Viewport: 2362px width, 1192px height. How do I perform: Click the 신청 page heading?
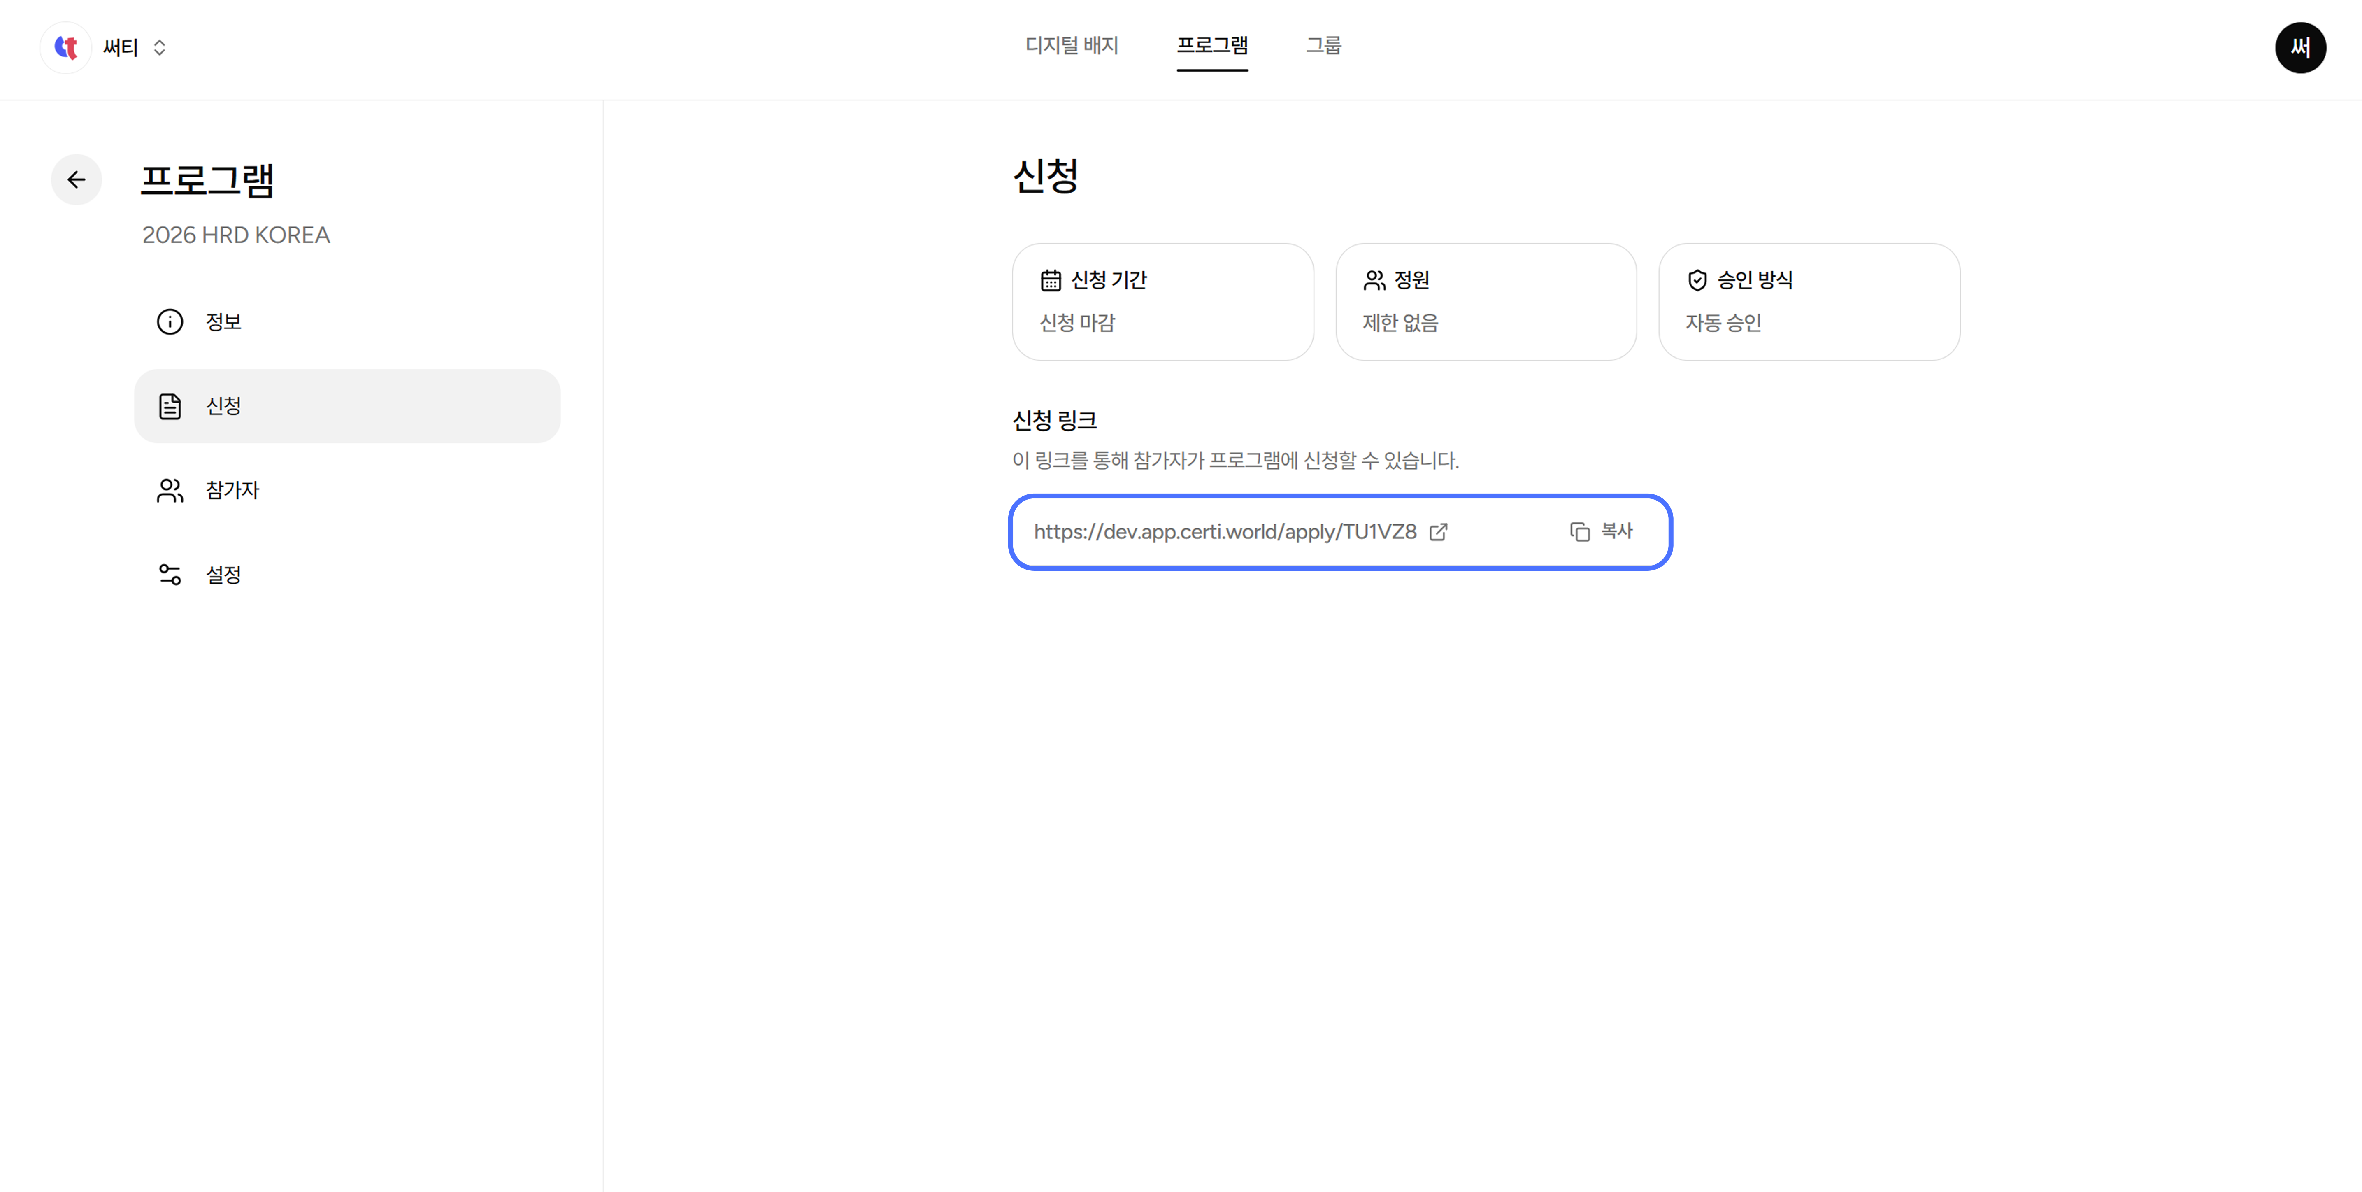1045,176
